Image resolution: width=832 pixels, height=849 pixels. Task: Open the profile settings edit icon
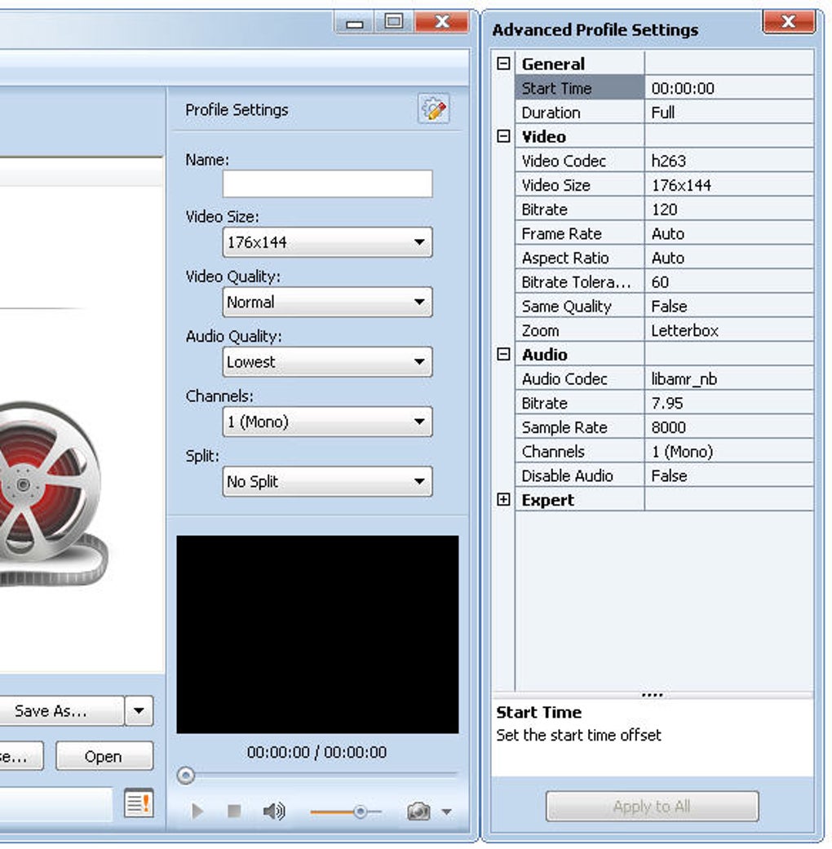tap(433, 109)
